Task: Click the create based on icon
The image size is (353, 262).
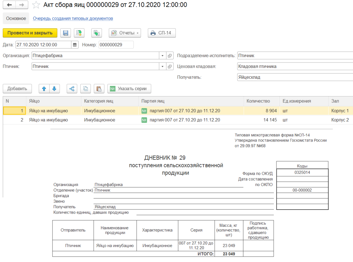Action: coord(97,33)
